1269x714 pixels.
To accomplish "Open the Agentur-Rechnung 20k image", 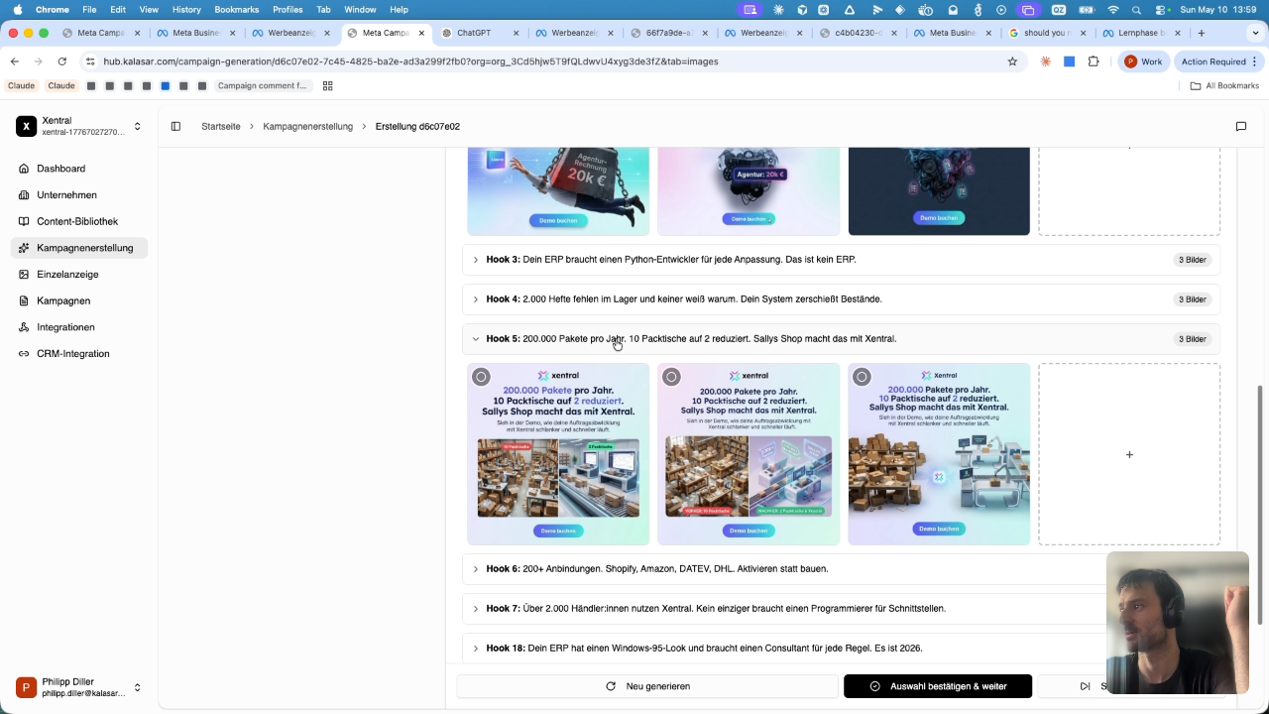I will pyautogui.click(x=558, y=190).
